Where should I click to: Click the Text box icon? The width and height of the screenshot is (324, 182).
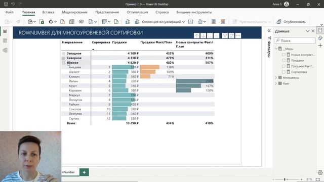coord(190,22)
